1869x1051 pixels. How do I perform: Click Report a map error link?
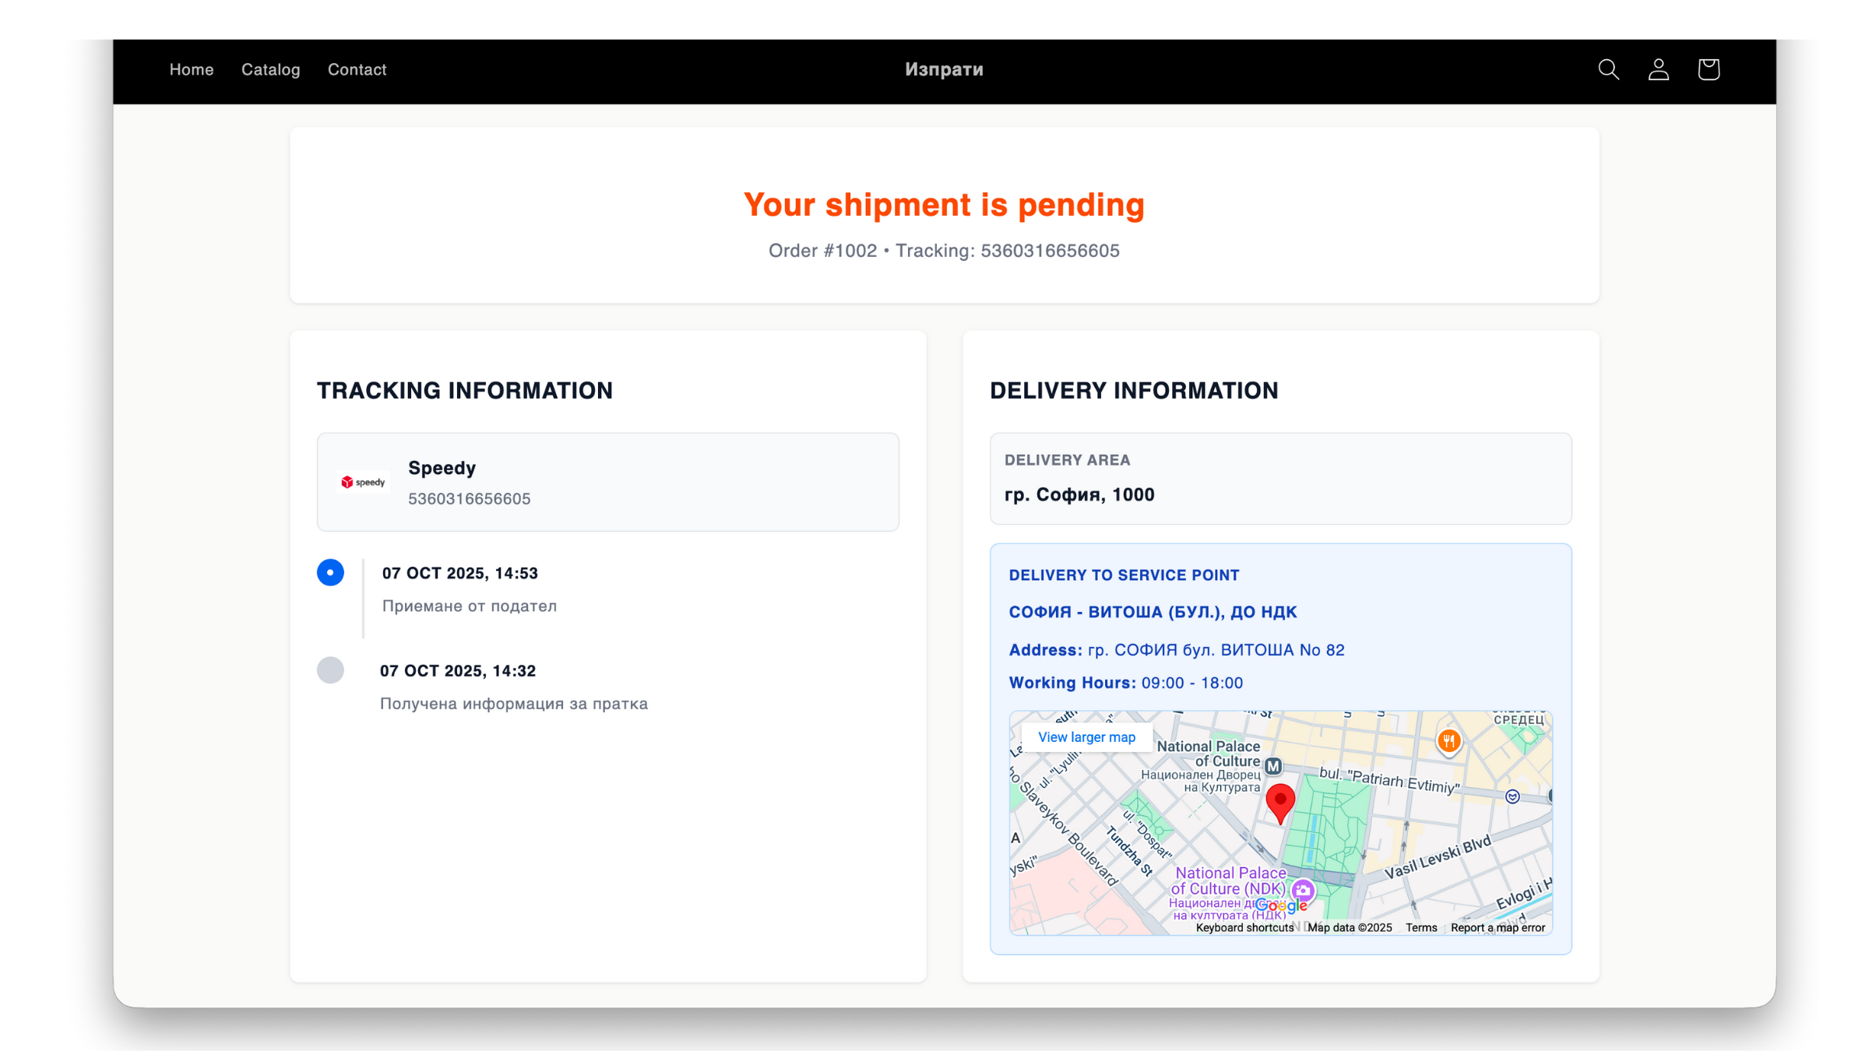click(x=1498, y=927)
